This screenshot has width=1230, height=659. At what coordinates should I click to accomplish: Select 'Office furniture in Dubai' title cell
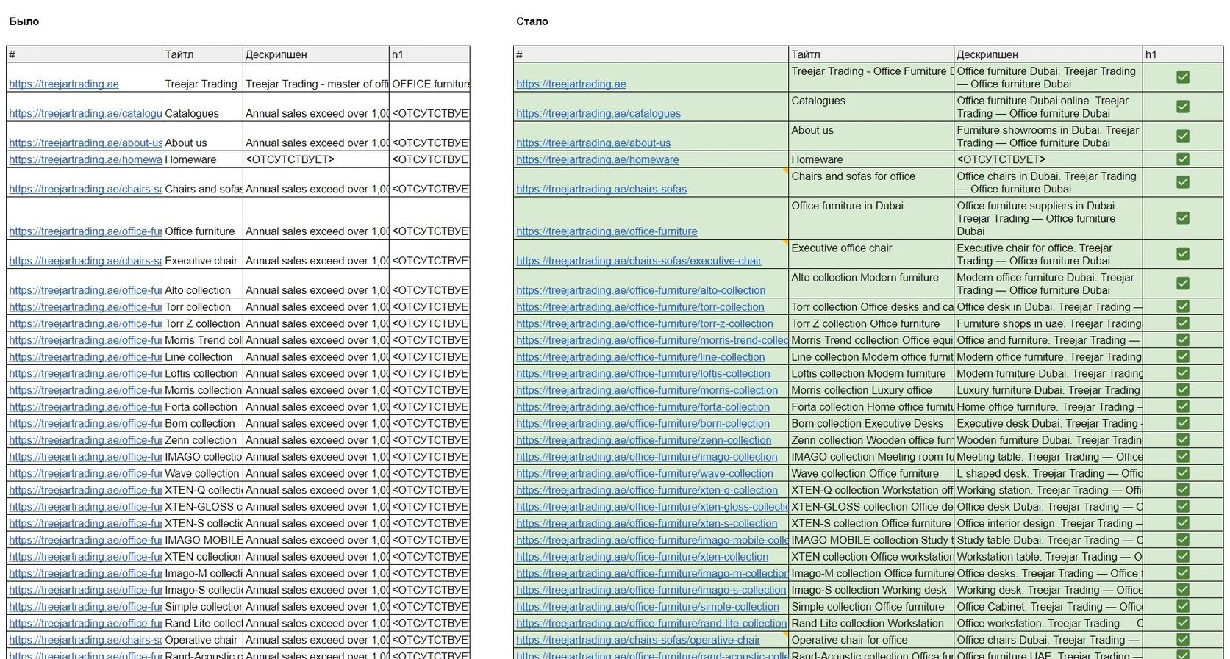(x=871, y=218)
